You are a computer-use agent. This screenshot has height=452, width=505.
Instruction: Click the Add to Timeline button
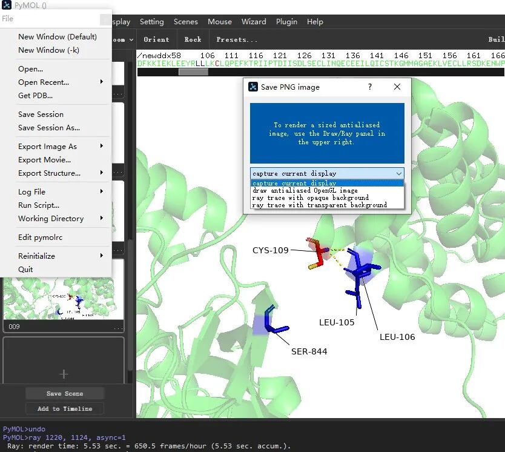pyautogui.click(x=65, y=409)
